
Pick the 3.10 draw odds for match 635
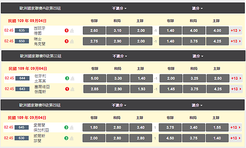click(118, 31)
